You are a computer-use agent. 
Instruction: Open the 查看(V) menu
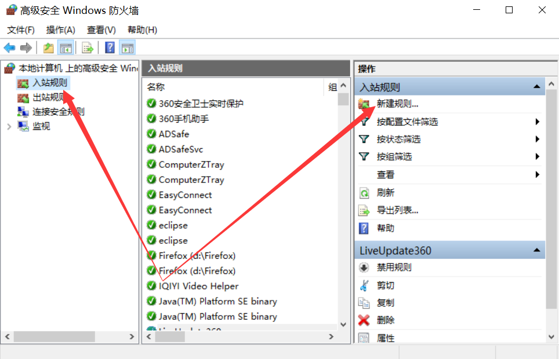101,30
